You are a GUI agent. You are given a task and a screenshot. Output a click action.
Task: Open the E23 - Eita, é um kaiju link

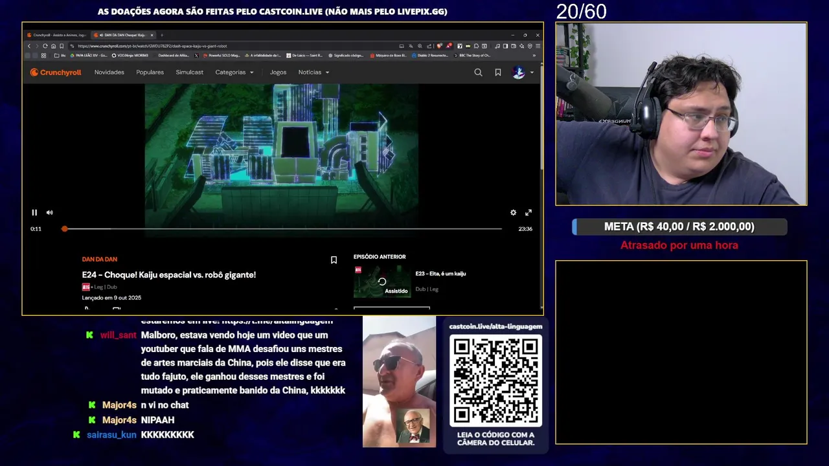(440, 274)
